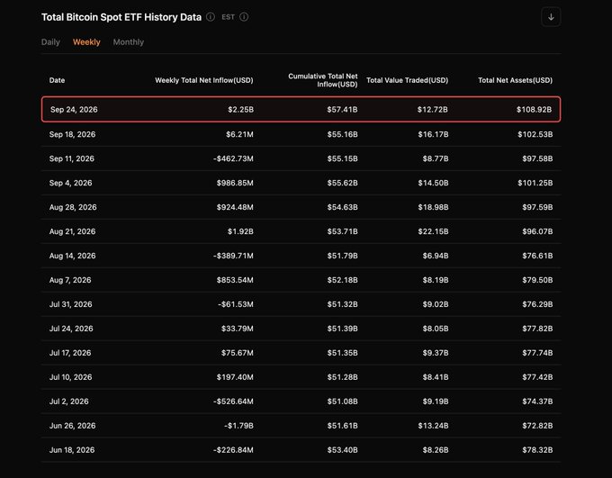Click the Aug 28, 2026 date cell
This screenshot has height=478, width=612.
pos(73,207)
